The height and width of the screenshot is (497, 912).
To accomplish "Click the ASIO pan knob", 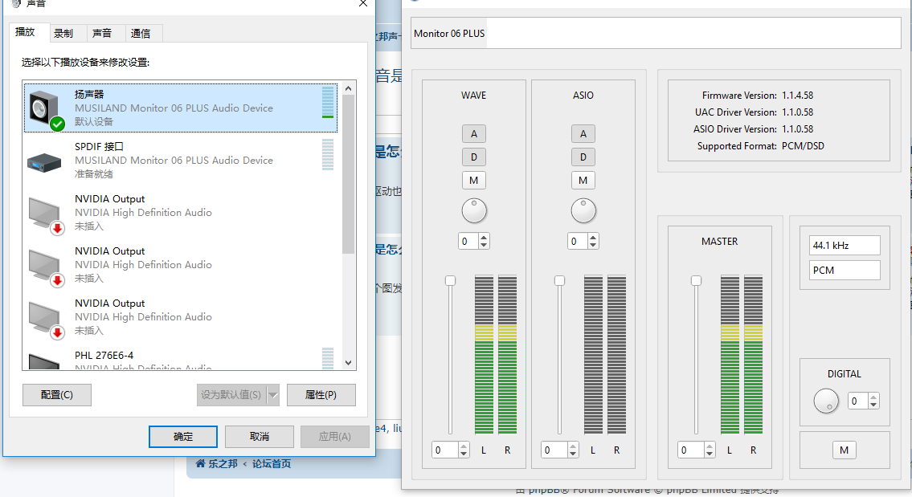I will pyautogui.click(x=583, y=211).
